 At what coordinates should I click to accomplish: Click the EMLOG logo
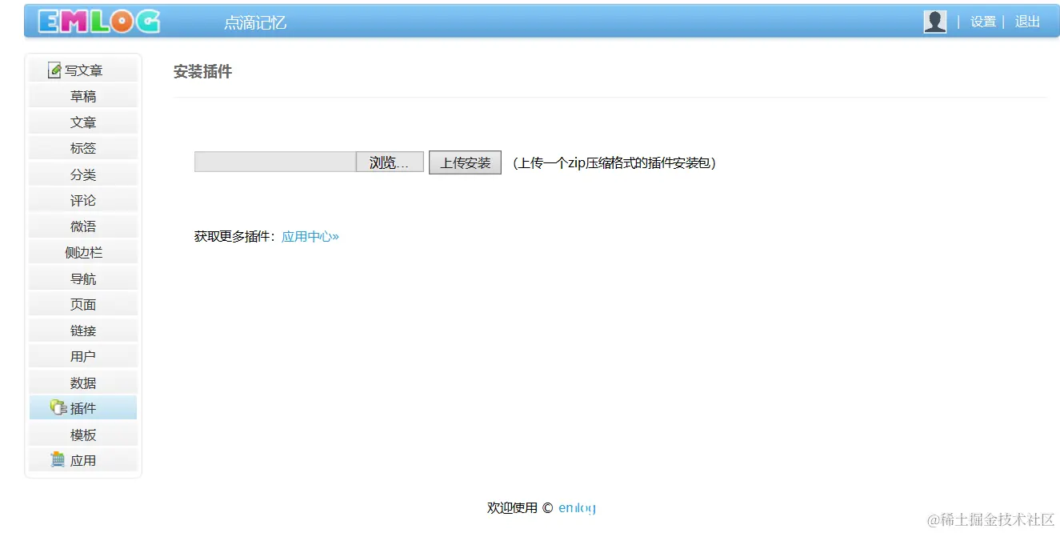(96, 21)
